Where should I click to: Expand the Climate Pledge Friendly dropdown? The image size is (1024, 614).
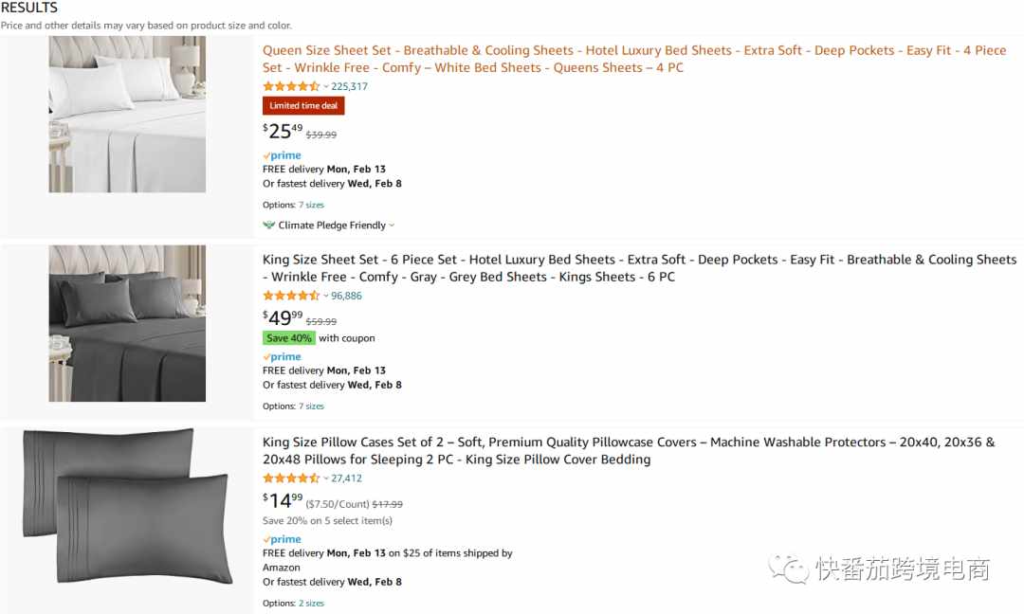pos(392,226)
